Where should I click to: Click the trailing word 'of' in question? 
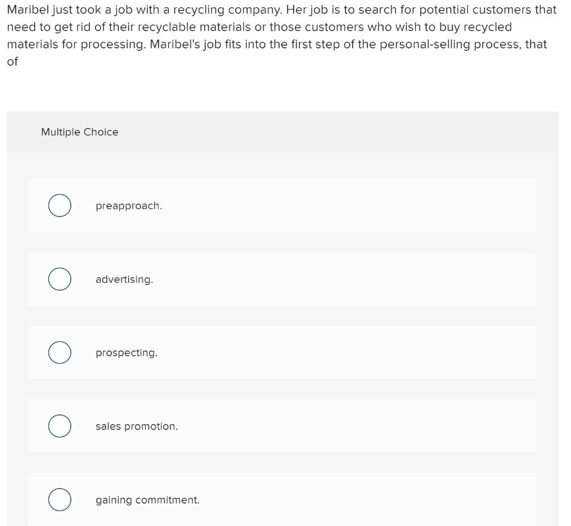tap(12, 62)
